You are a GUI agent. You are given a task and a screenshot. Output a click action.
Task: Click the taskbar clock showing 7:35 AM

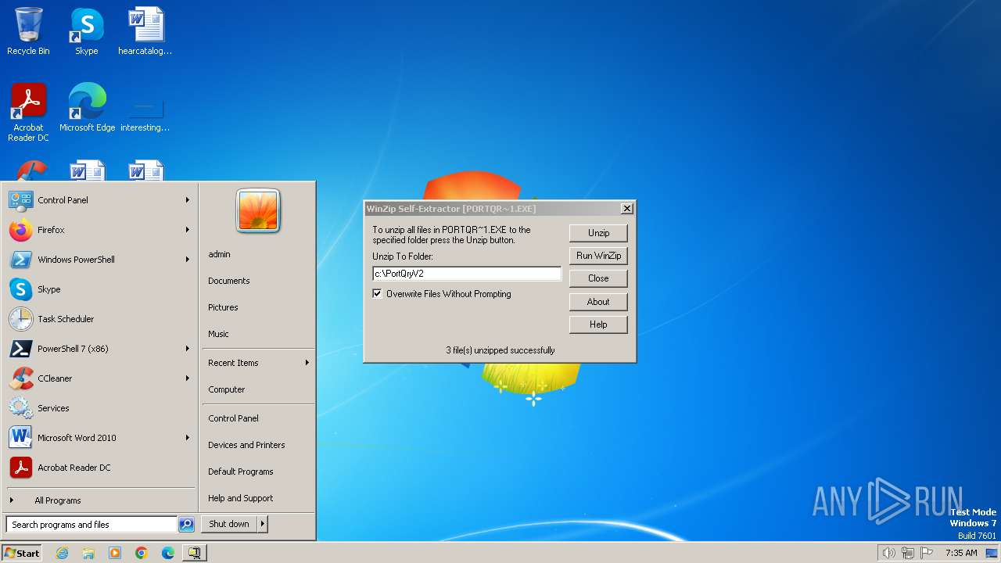(x=961, y=553)
